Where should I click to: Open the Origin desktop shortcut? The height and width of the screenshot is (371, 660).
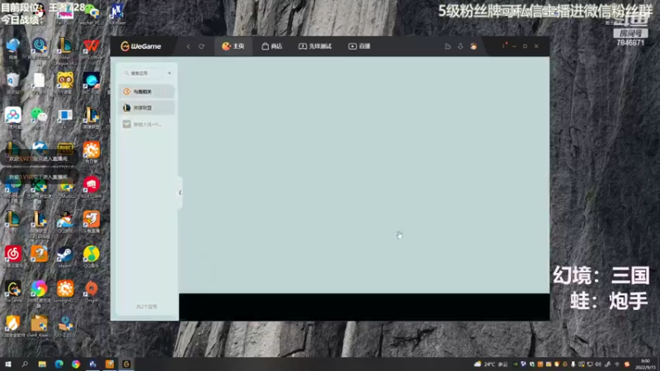pyautogui.click(x=92, y=291)
